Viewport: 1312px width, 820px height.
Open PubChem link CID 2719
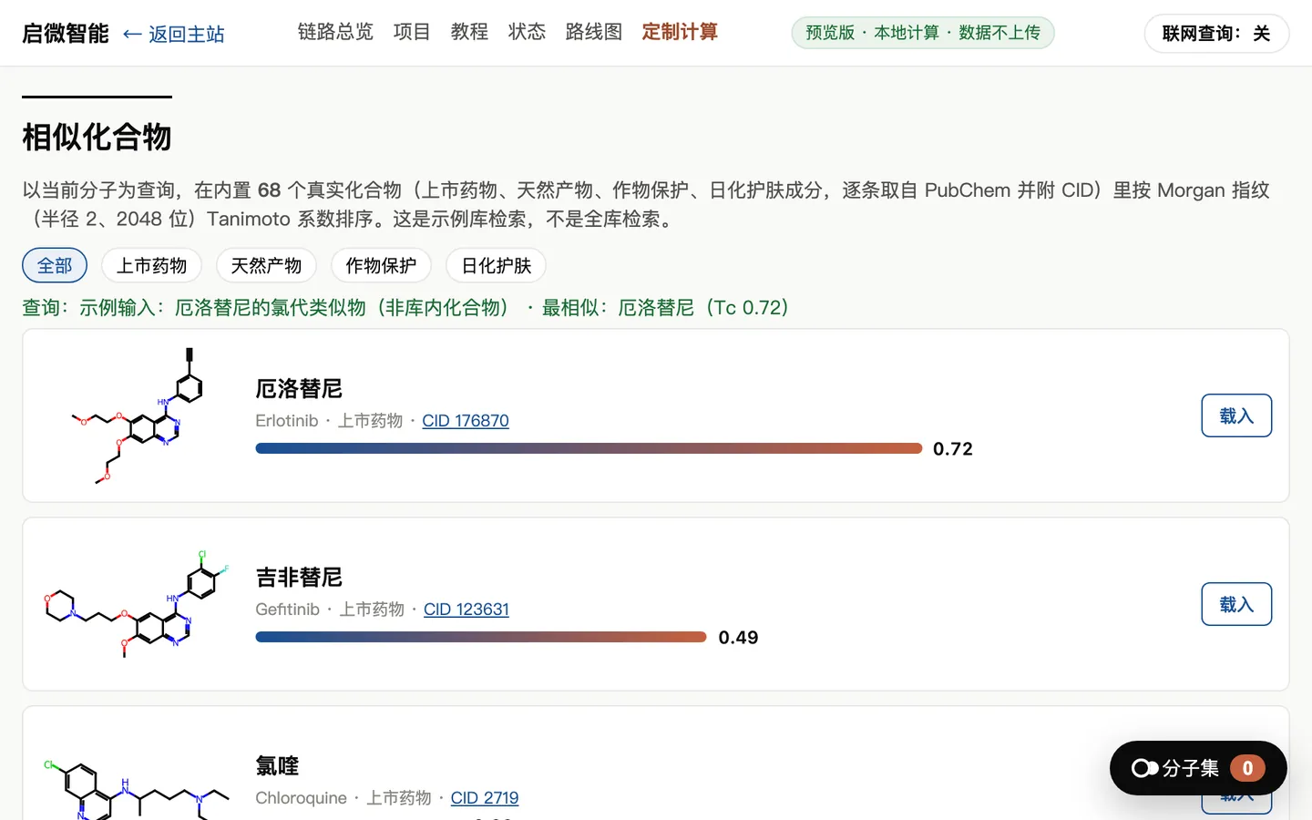click(x=485, y=798)
